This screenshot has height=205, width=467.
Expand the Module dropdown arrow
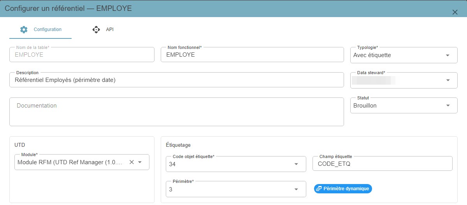coord(140,162)
